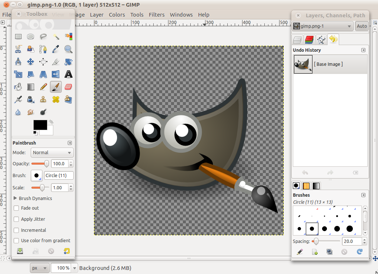Expand the Brush Dynamics section
Image resolution: width=378 pixels, height=274 pixels.
pos(16,198)
